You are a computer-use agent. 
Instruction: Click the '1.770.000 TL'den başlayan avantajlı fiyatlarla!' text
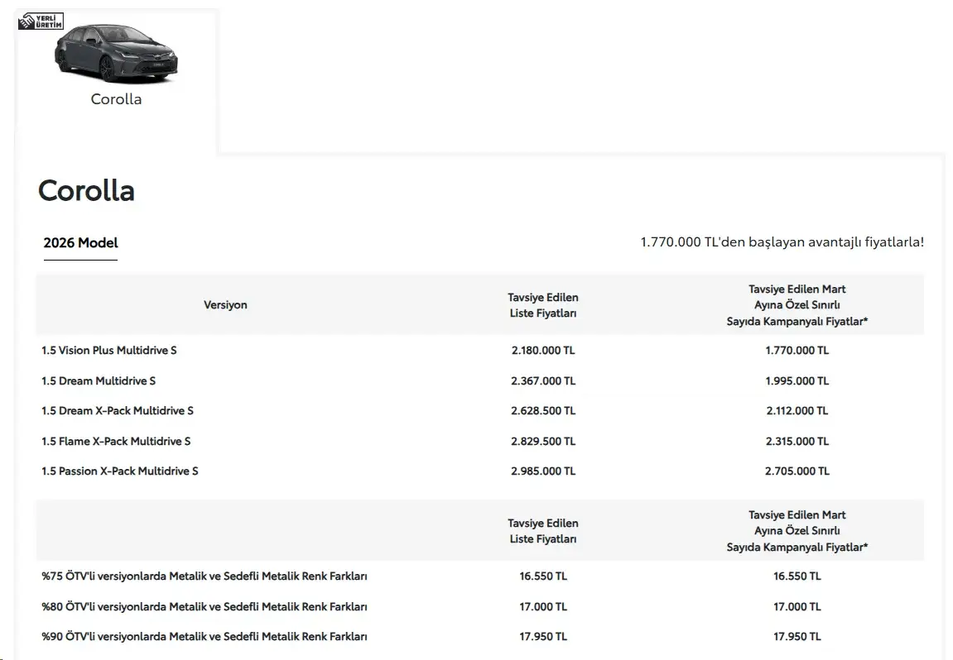pos(782,242)
